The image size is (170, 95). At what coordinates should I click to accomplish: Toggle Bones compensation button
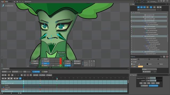coord(77,61)
